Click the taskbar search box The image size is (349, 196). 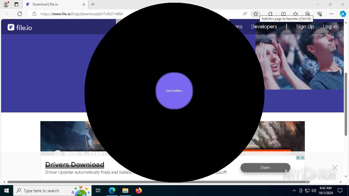coord(52,191)
